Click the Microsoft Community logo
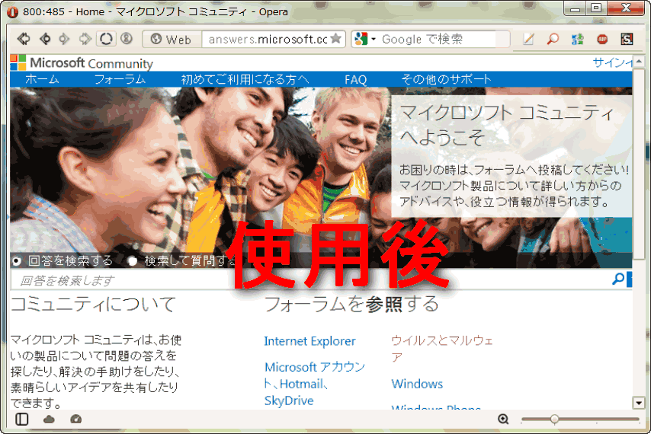The height and width of the screenshot is (434, 651). [82, 63]
